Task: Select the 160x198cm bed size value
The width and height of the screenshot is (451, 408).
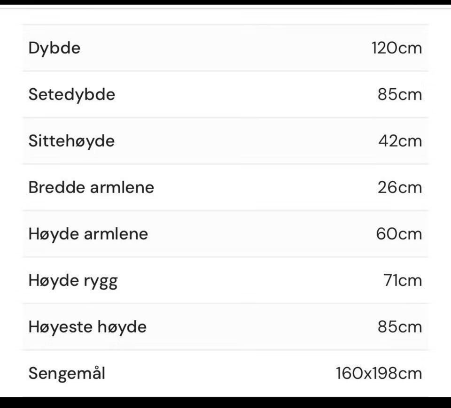Action: click(x=379, y=374)
